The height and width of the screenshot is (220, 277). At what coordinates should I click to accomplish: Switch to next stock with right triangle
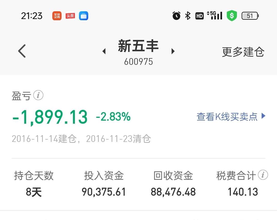click(x=173, y=51)
